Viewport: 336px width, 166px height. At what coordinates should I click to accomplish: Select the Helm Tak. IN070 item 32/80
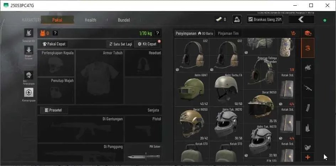261,141
